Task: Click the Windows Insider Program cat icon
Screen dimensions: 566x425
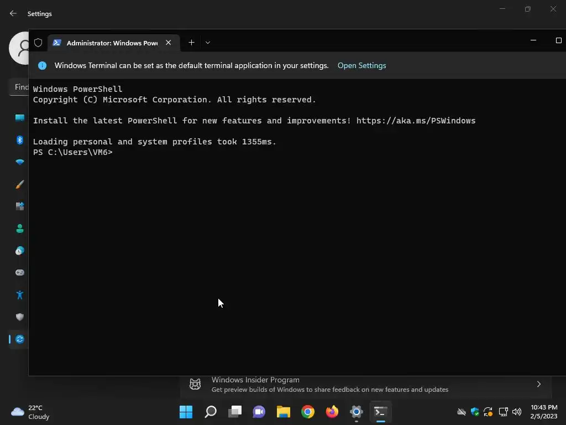Action: pos(195,384)
